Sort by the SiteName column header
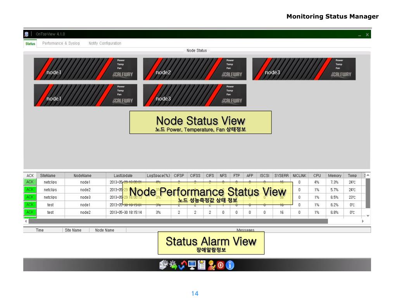 click(x=51, y=175)
